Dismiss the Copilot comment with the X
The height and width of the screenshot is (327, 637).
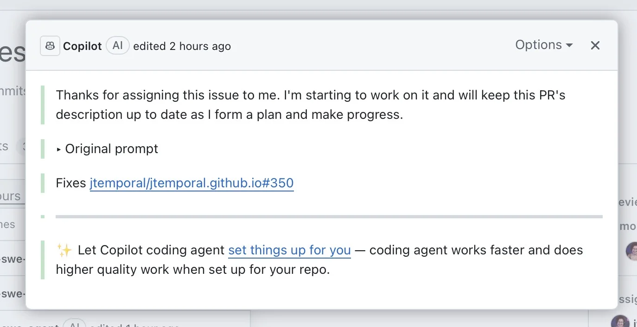595,45
